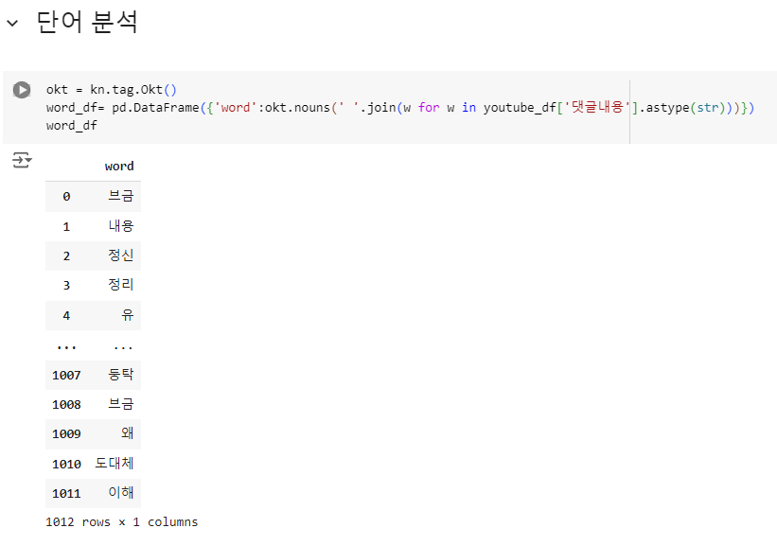Screen dimensions: 777x546
Task: Click the code line okt = kn.tag.Okt()
Action: 112,90
